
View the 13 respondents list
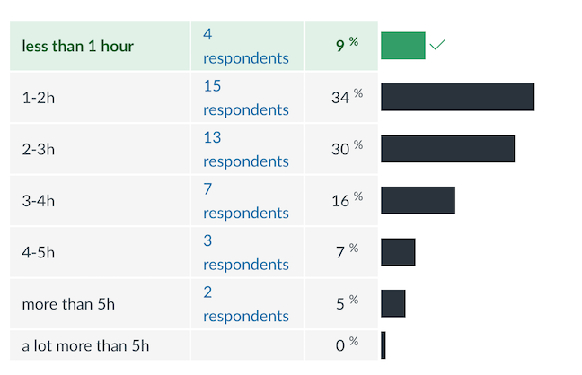point(245,149)
